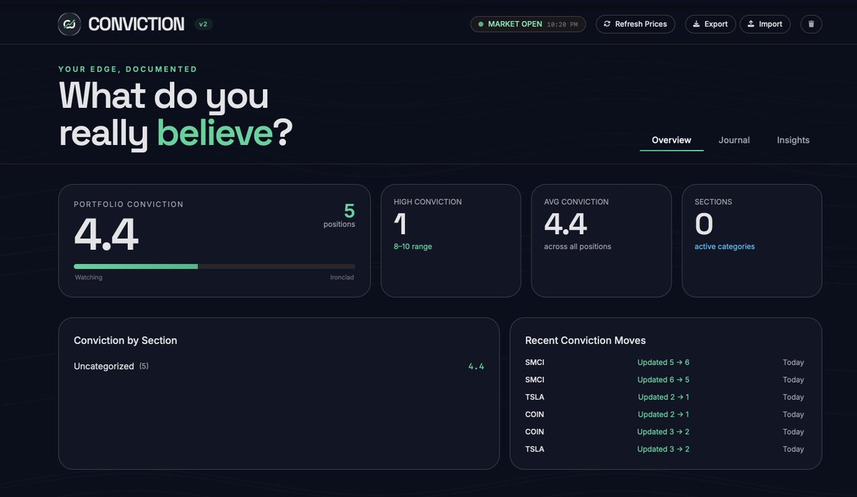
Task: Click the 'Ironclad' scale label
Action: pyautogui.click(x=342, y=278)
